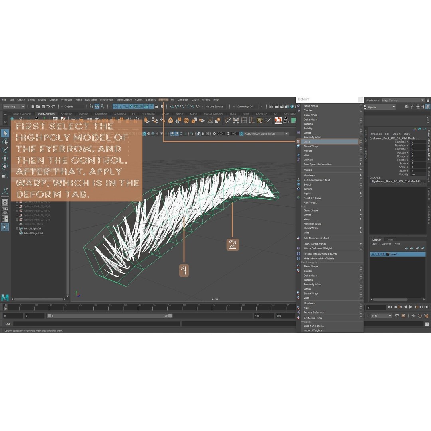Toggle loop playback icon

point(397,316)
